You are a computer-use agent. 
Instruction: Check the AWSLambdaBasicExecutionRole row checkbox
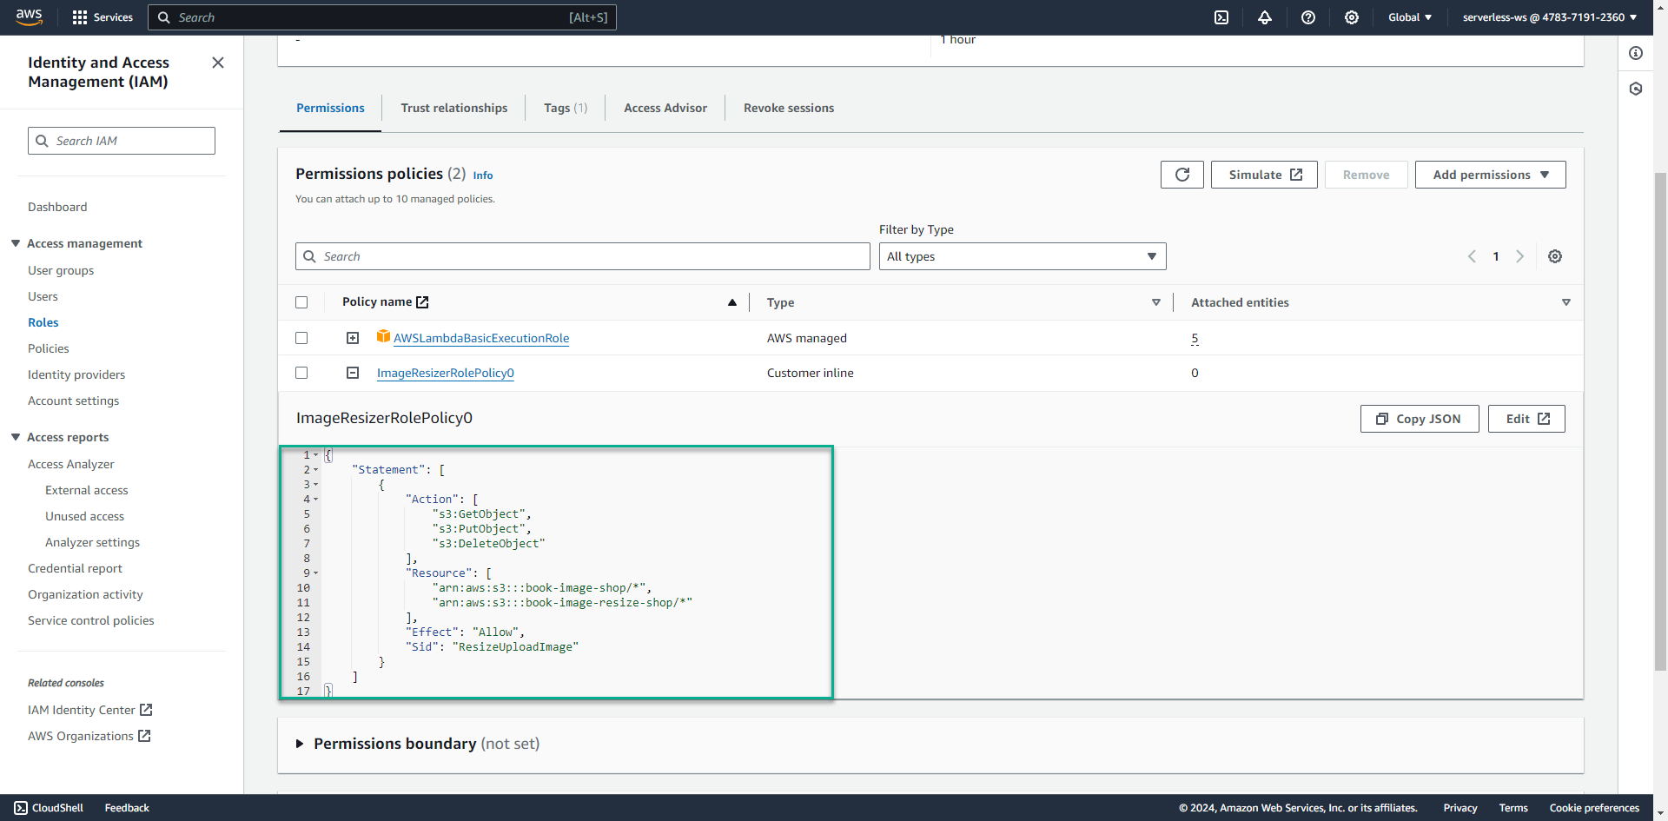tap(301, 338)
